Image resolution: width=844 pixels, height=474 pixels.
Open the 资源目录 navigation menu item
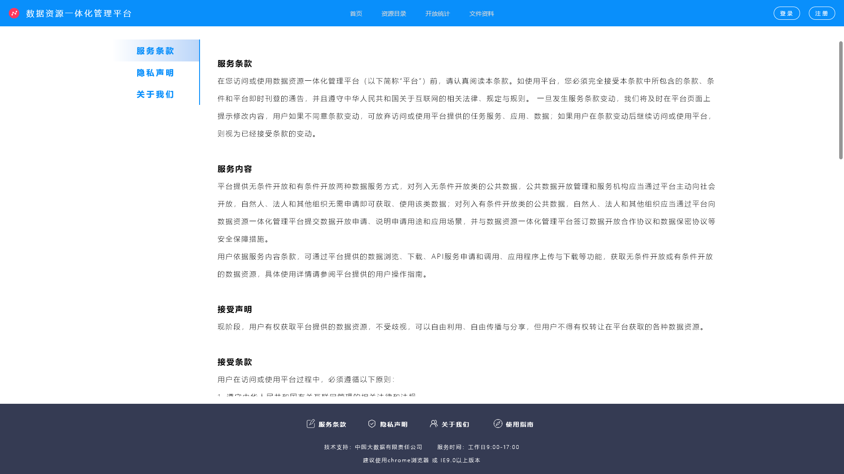click(394, 14)
